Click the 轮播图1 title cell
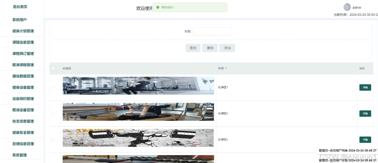The image size is (378, 163). click(x=223, y=88)
